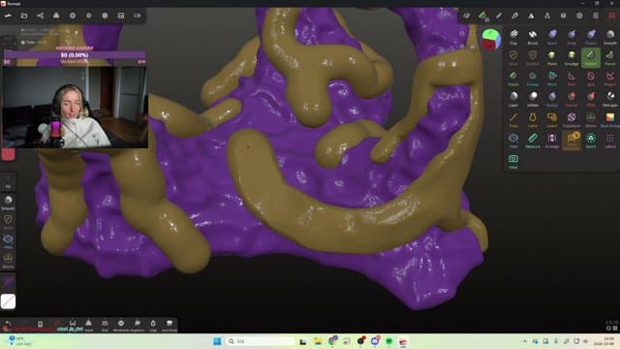The image size is (620, 349).
Task: Toggle Wireframe in bottom bar
Action: coord(121,325)
